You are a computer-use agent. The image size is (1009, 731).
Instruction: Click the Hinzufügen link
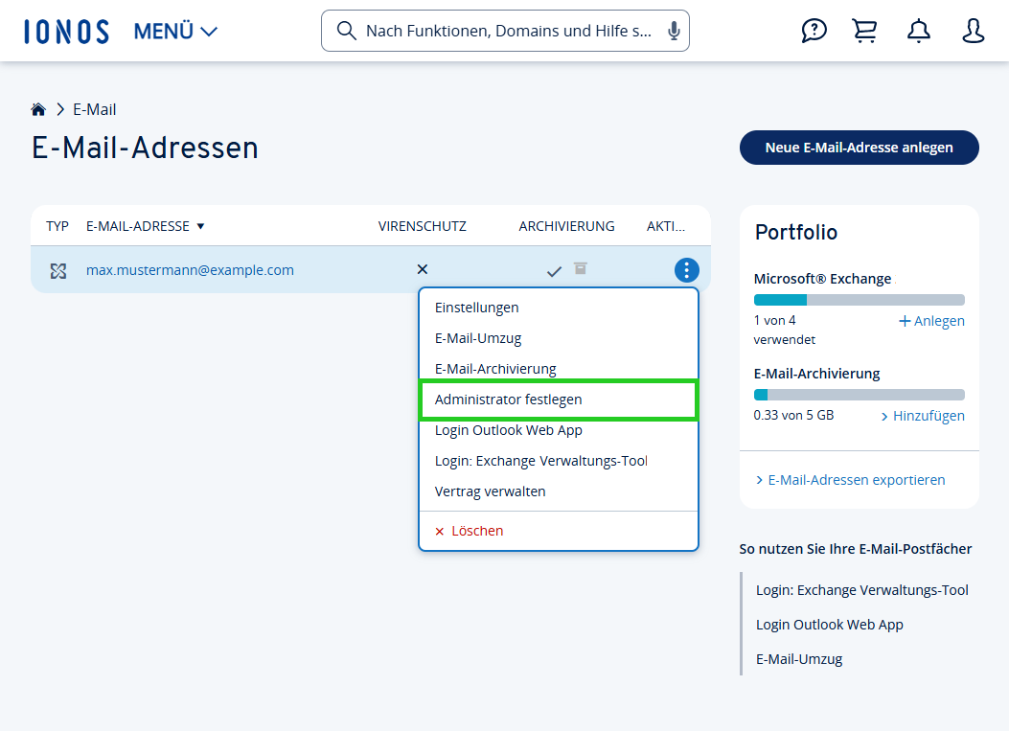pos(923,416)
